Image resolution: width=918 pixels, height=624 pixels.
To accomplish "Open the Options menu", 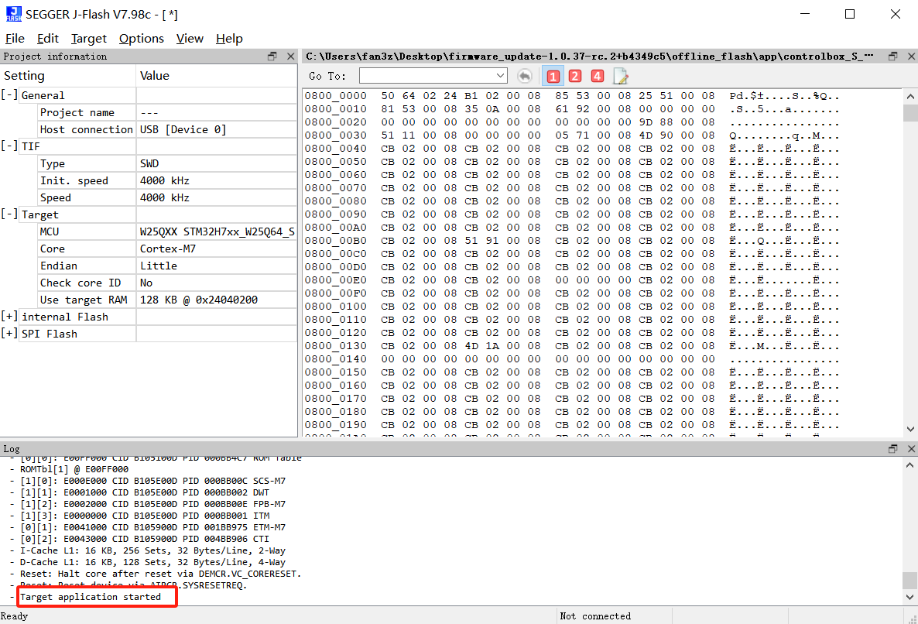I will pyautogui.click(x=141, y=39).
